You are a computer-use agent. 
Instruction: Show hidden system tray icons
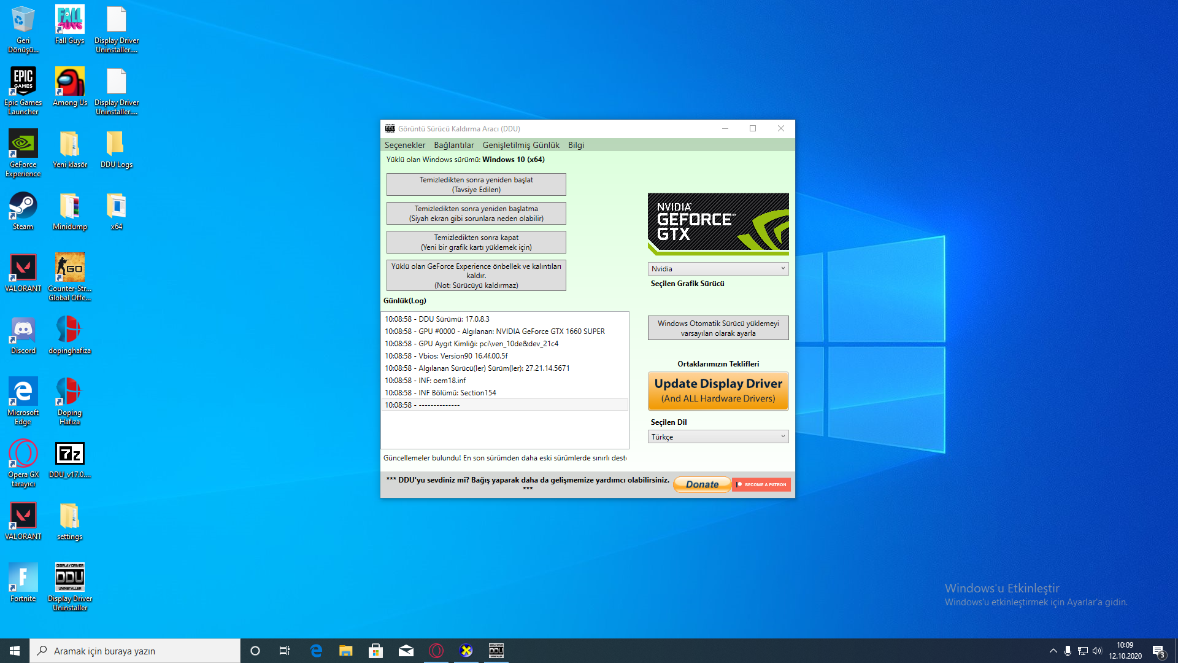1053,651
